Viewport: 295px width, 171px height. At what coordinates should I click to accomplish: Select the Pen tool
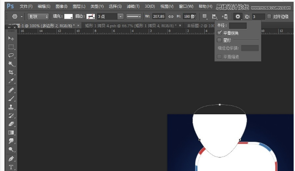point(11,159)
